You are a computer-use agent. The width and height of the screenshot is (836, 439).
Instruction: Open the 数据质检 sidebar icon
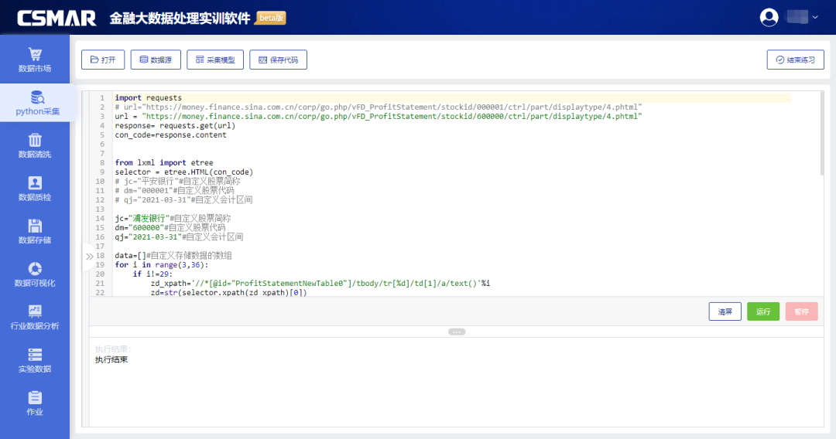[x=35, y=183]
